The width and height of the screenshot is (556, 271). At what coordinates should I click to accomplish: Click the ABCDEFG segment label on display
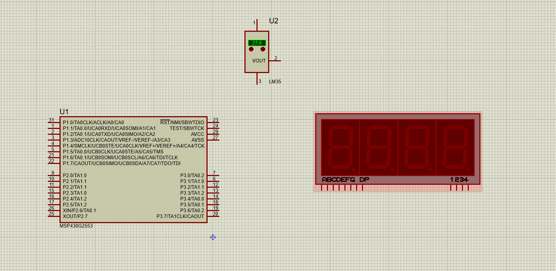[339, 180]
